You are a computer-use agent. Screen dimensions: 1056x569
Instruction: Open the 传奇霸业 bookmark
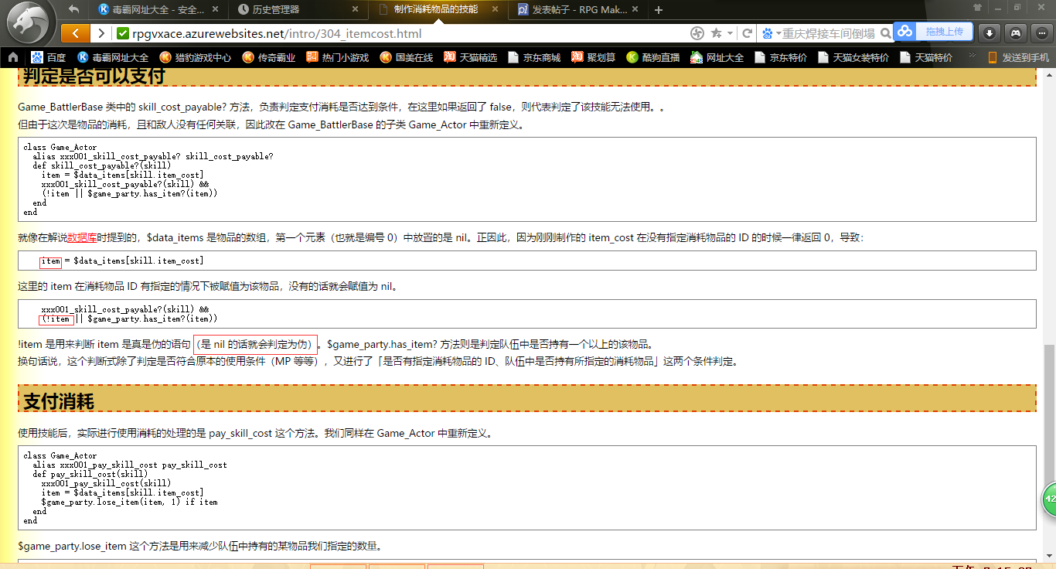point(268,57)
